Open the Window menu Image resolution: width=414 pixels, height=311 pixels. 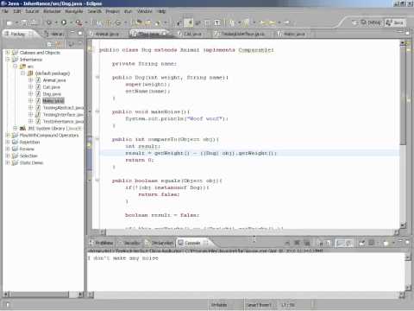coord(144,11)
